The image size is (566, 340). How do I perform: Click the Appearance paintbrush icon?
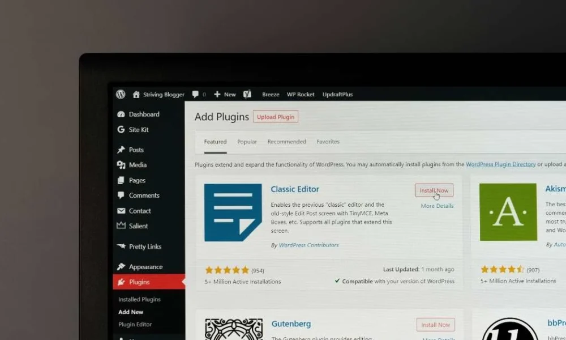tap(121, 267)
